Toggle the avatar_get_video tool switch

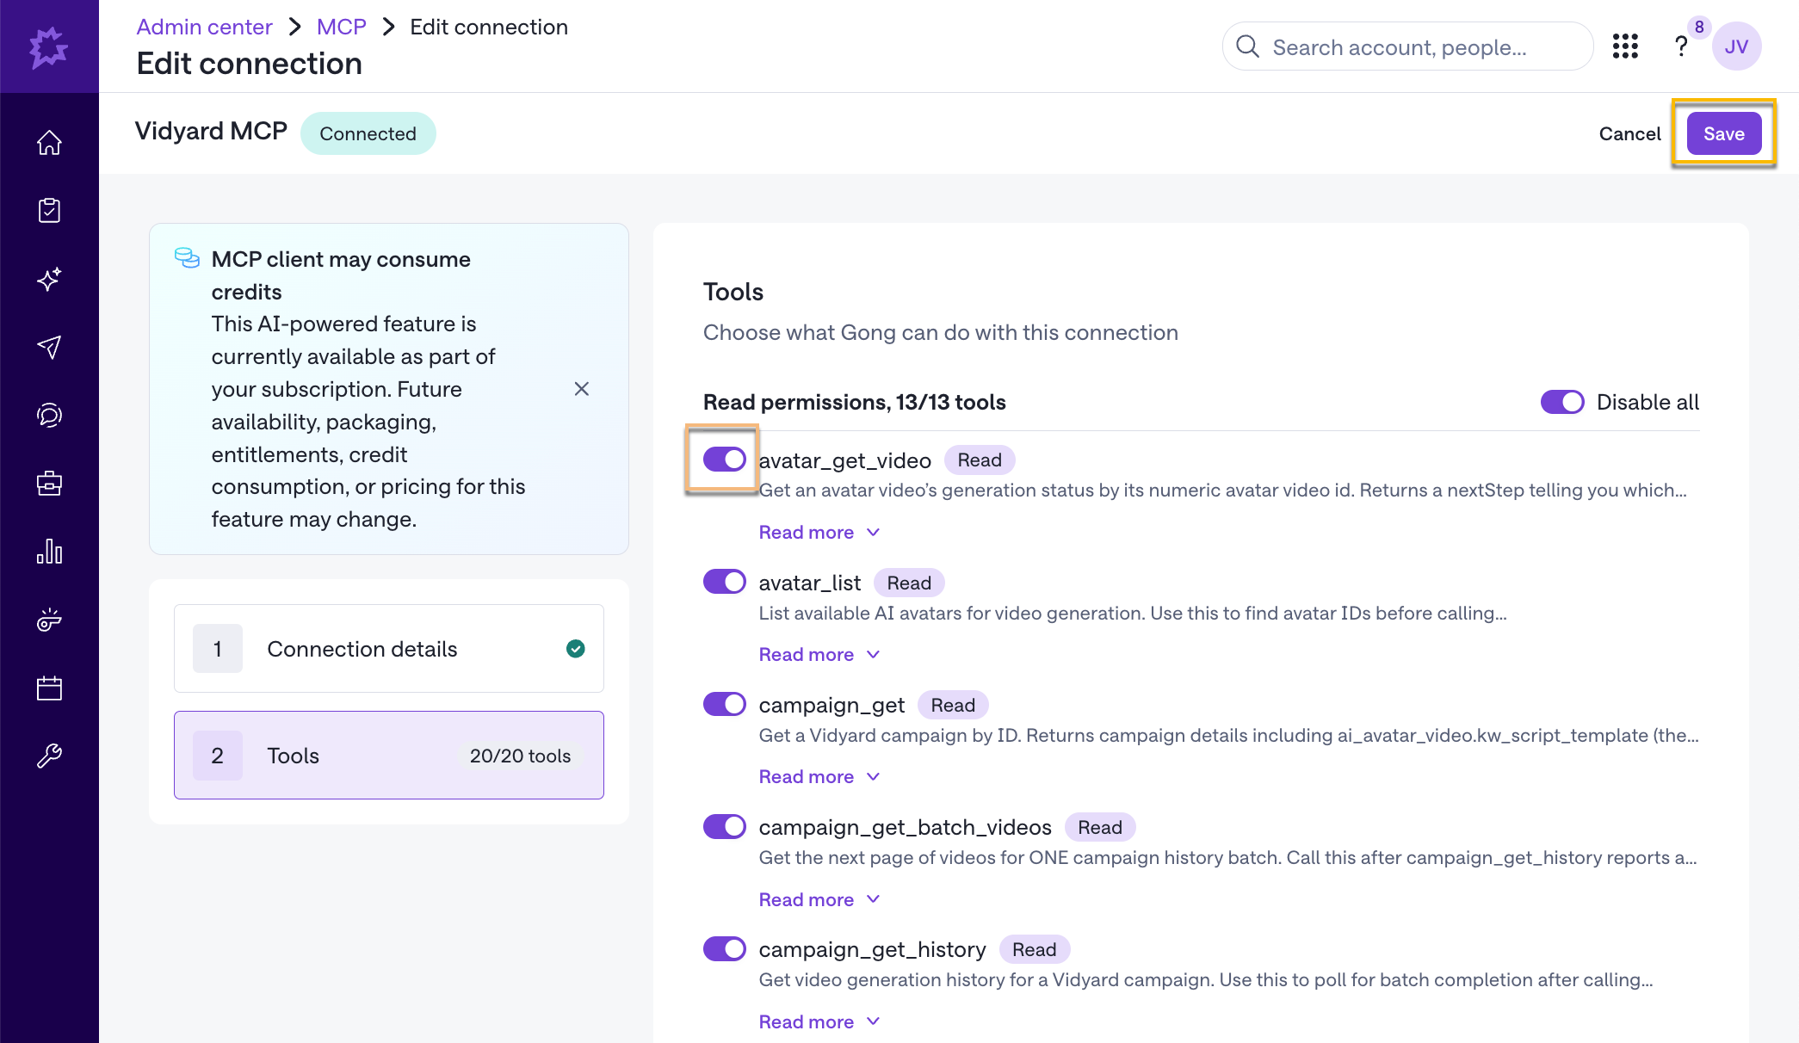[725, 460]
